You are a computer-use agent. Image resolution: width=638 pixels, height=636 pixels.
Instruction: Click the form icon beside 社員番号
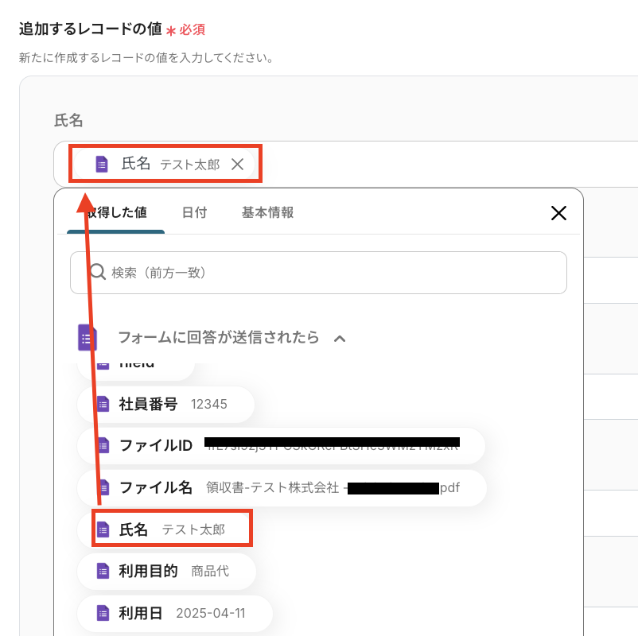[103, 404]
